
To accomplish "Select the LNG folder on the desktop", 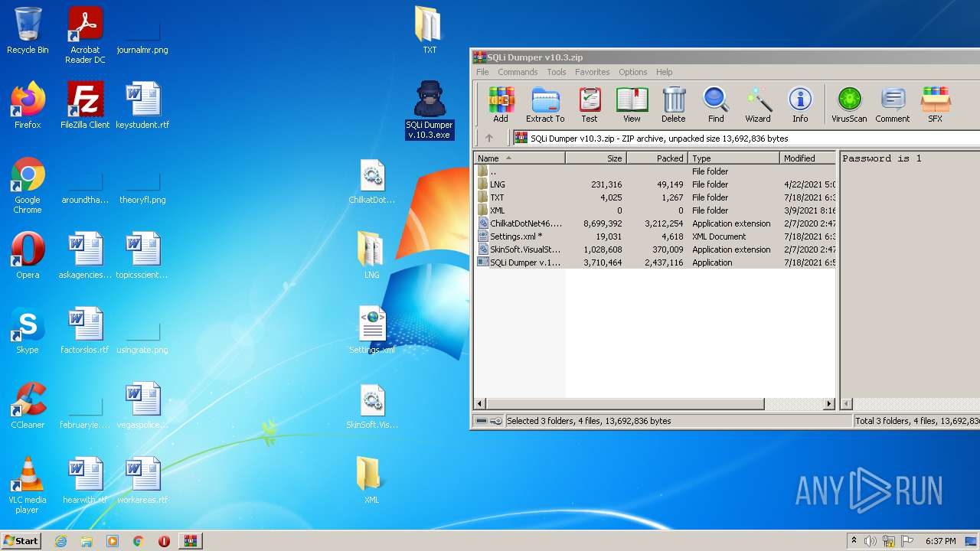I will point(372,256).
